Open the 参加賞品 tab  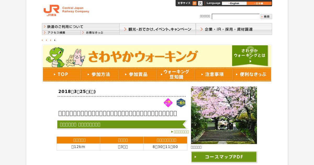(138, 74)
